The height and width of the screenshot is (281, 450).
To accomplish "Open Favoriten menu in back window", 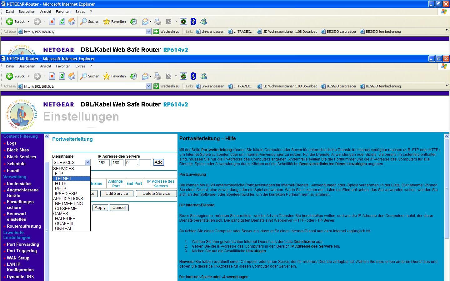I will point(63,12).
